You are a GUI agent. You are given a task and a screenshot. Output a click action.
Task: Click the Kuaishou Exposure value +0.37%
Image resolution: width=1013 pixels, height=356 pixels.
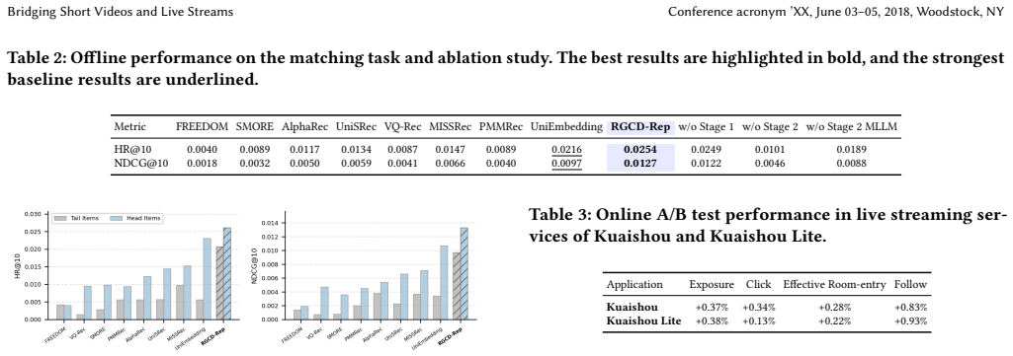click(712, 307)
